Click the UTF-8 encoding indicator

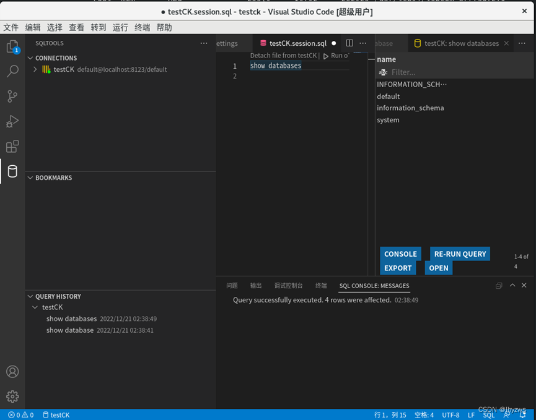450,415
